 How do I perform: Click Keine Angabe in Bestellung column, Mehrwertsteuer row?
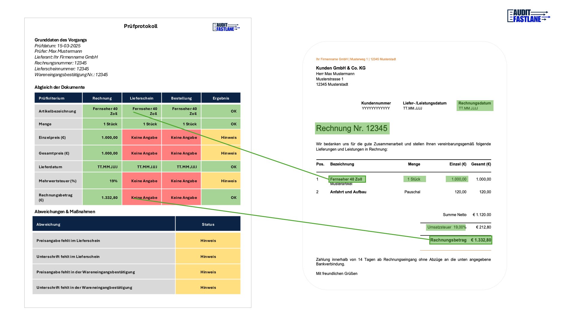[x=181, y=181]
